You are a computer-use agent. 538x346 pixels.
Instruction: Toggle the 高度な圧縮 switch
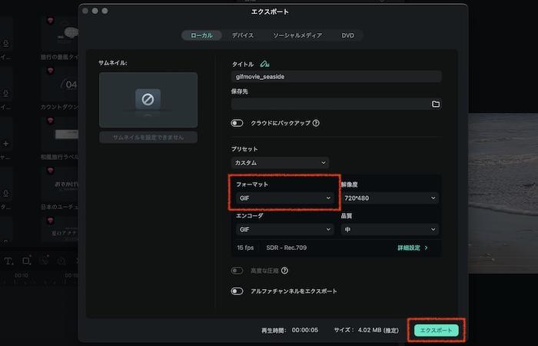237,271
